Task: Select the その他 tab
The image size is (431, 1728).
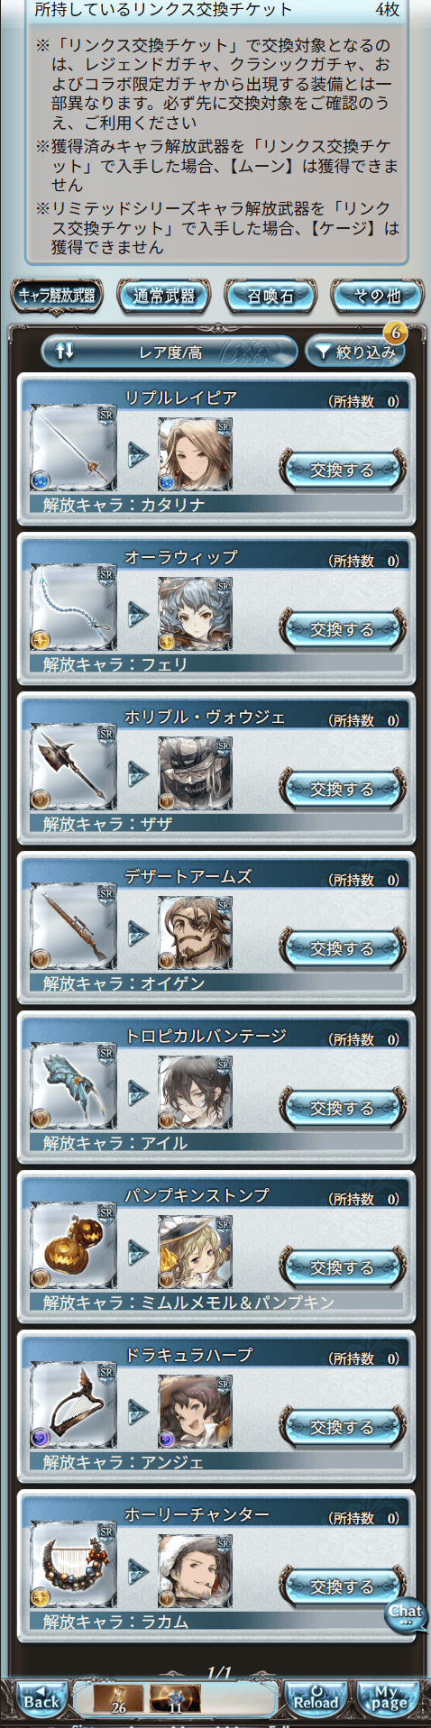Action: [x=377, y=296]
